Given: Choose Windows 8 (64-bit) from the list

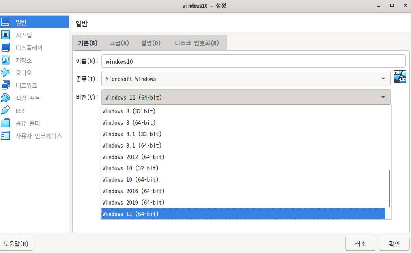Looking at the screenshot, I should (243, 123).
